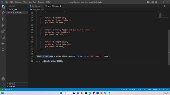Open editor more actions ellipsis
This screenshot has width=170, height=95.
pyautogui.click(x=167, y=6)
